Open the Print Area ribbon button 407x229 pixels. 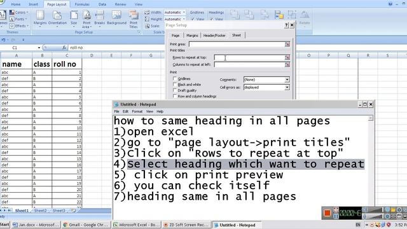pyautogui.click(x=86, y=19)
